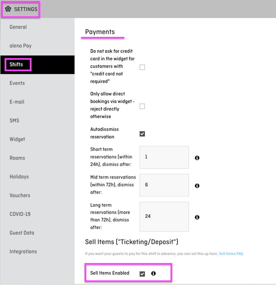The image size is (276, 285).
Task: Disable the Sell Items Enabled checkbox
Action: [x=142, y=274]
